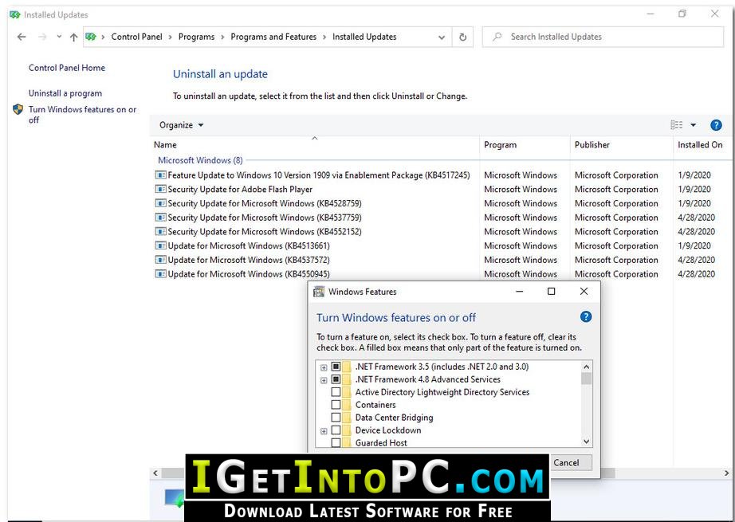Viewport: 735px width, 522px height.
Task: Expand the Device Lockdown tree node
Action: (324, 430)
